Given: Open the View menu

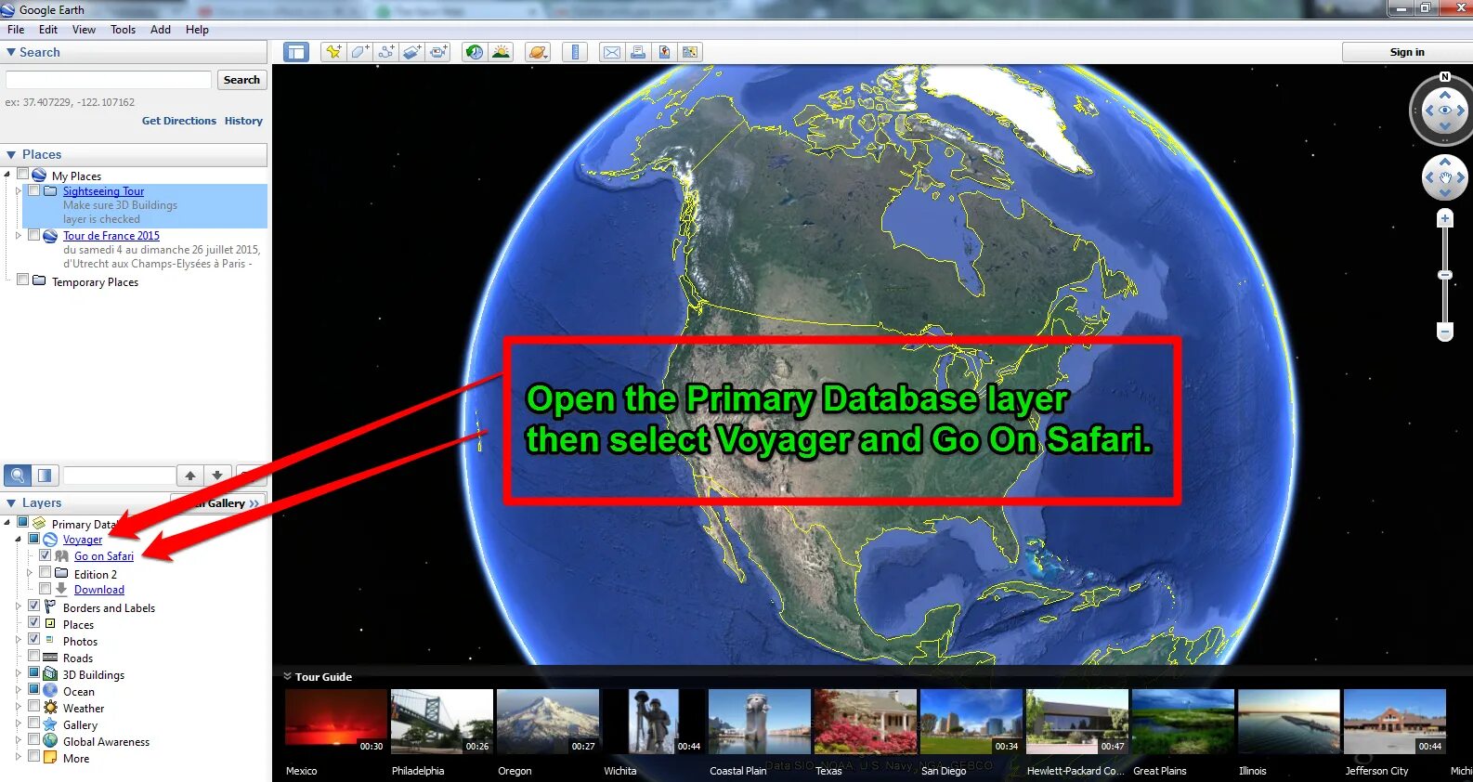Looking at the screenshot, I should (84, 30).
